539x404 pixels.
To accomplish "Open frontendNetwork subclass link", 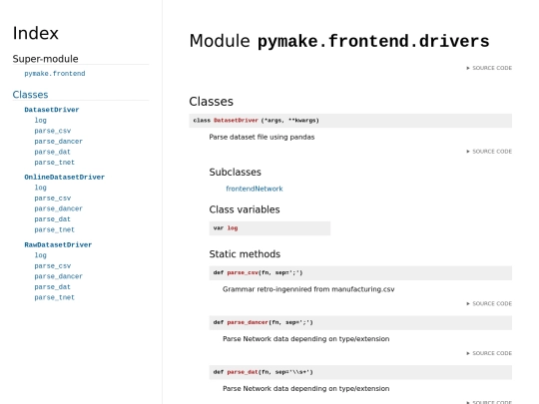I will click(x=255, y=189).
